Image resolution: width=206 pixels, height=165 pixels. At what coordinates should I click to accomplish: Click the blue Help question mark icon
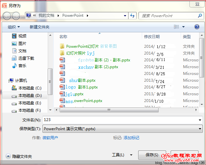[197, 27]
